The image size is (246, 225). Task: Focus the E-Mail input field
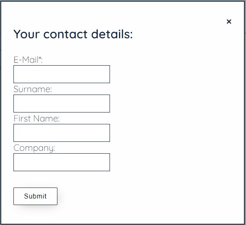click(x=62, y=74)
